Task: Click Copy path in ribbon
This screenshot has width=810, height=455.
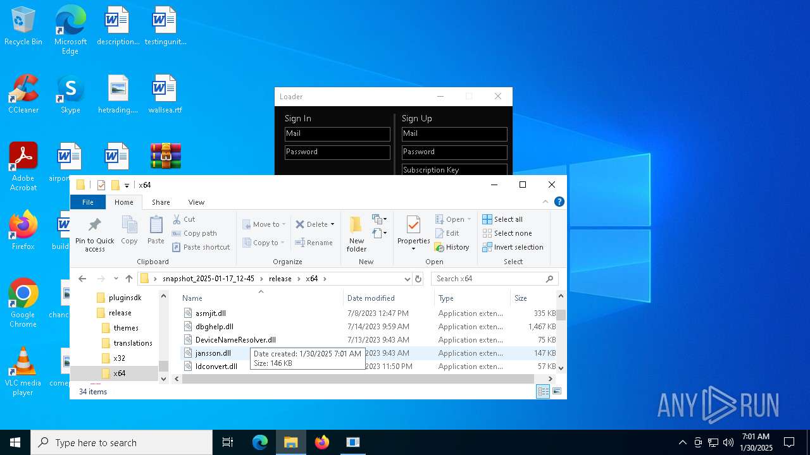Action: (x=194, y=233)
